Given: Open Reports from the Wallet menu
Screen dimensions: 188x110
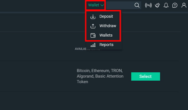Looking at the screenshot, I should pyautogui.click(x=106, y=45).
